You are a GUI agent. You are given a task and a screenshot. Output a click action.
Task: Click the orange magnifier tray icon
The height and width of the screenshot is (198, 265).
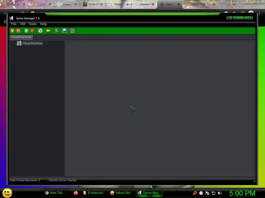[195, 193]
